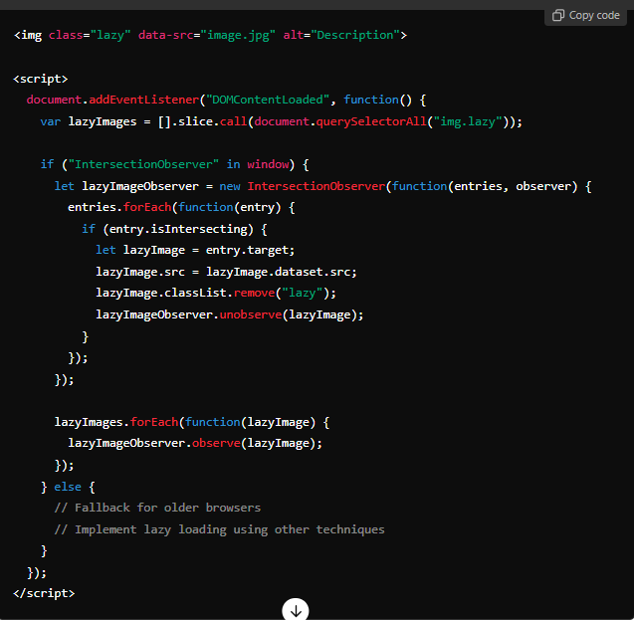The width and height of the screenshot is (634, 620).
Task: Click the if (entry.isIntersecting) line
Action: [174, 229]
